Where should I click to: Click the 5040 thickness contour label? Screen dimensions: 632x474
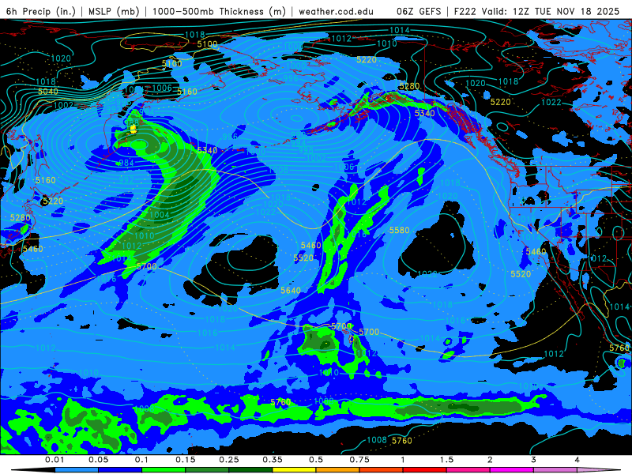tap(48, 92)
